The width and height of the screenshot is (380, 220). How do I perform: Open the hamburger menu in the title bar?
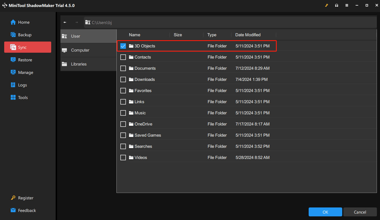click(x=347, y=5)
